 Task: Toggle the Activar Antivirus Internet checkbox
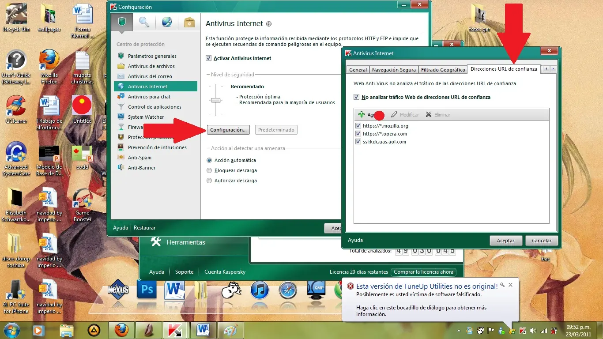coord(209,58)
